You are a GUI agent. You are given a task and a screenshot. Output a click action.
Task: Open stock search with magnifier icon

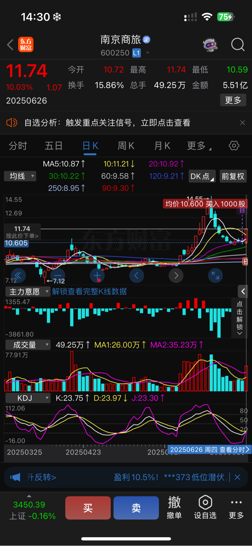tap(238, 45)
